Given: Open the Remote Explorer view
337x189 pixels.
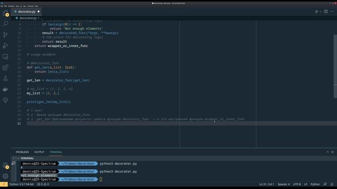Looking at the screenshot, I should 5,57.
